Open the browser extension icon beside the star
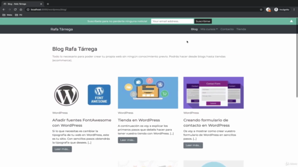This screenshot has height=167, width=298. point(268,9)
